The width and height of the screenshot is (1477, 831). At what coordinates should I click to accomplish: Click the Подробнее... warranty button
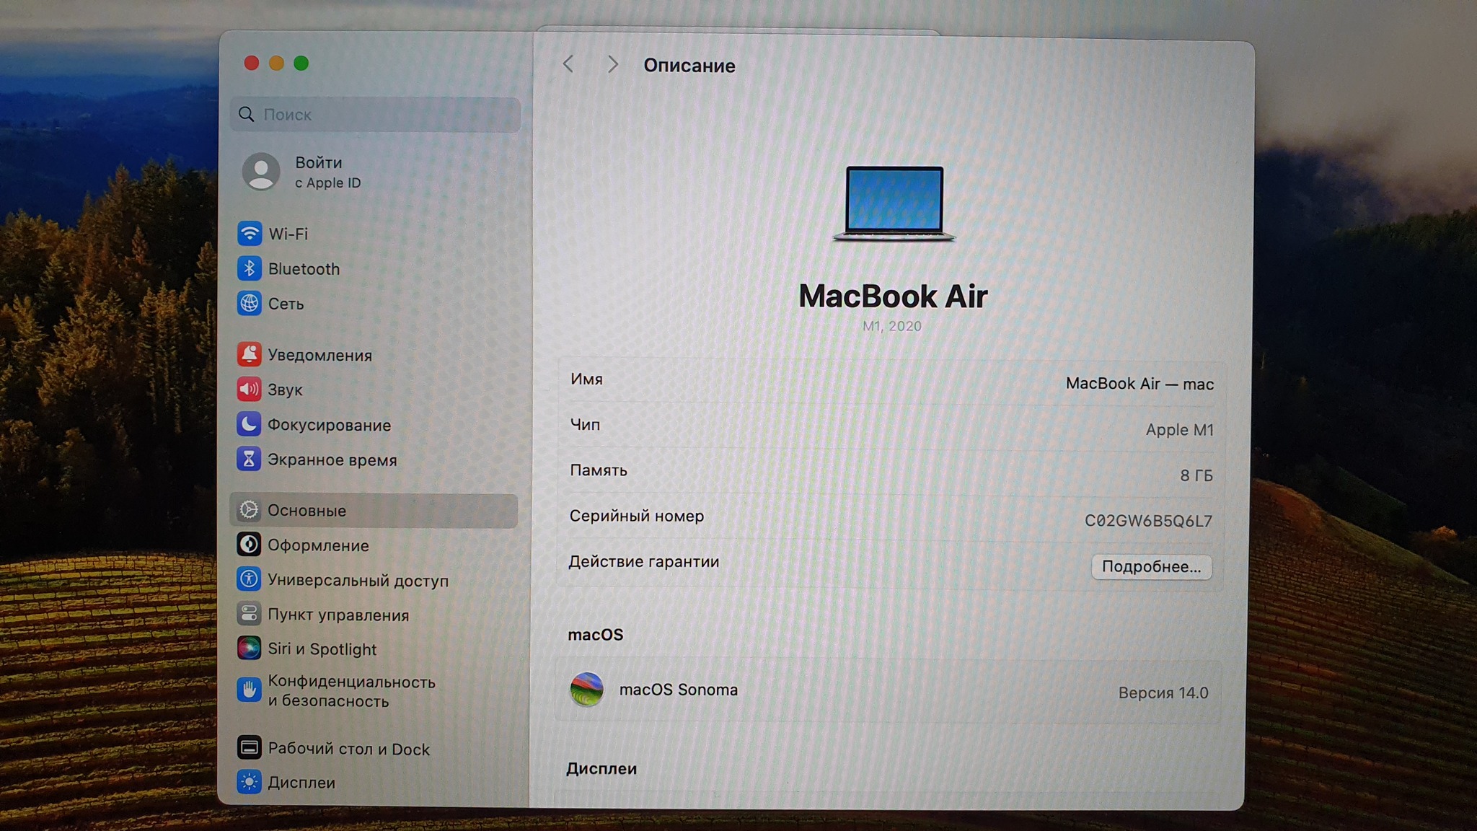(x=1151, y=567)
